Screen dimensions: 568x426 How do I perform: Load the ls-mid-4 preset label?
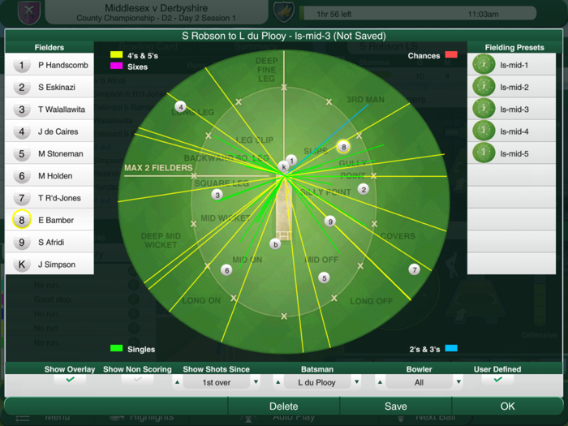click(x=514, y=131)
